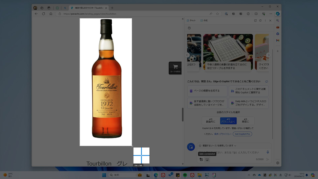Open sidebar settings gear
The height and width of the screenshot is (179, 318).
(277, 163)
